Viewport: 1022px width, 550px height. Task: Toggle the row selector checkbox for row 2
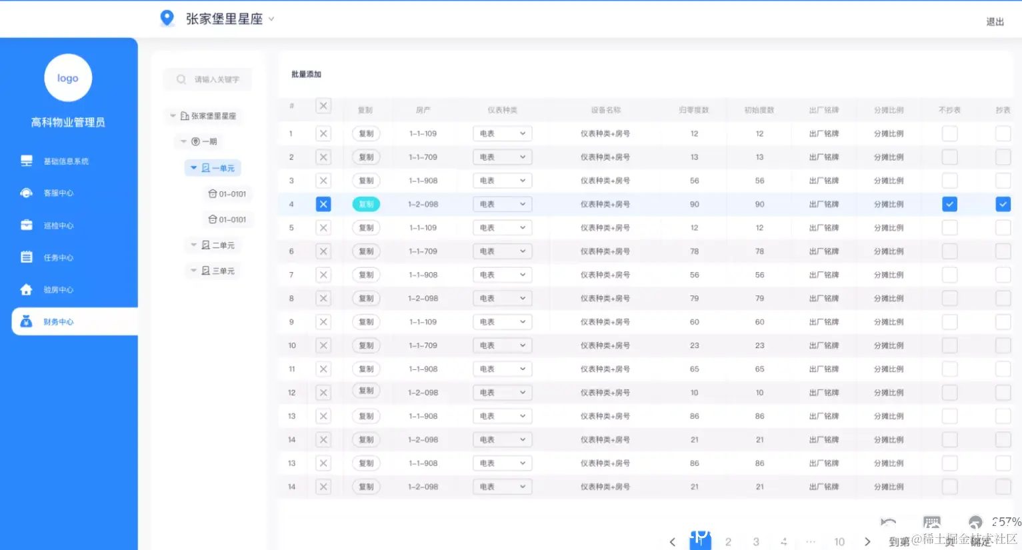point(323,157)
